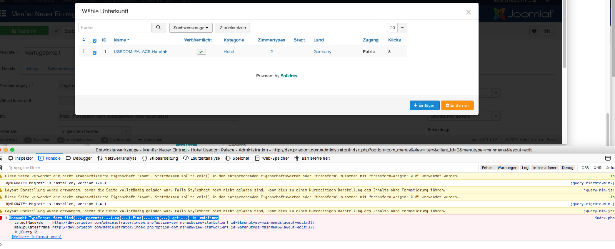Click the macOS green maximize button of devtools
The image size is (615, 249).
pyautogui.click(x=12, y=150)
